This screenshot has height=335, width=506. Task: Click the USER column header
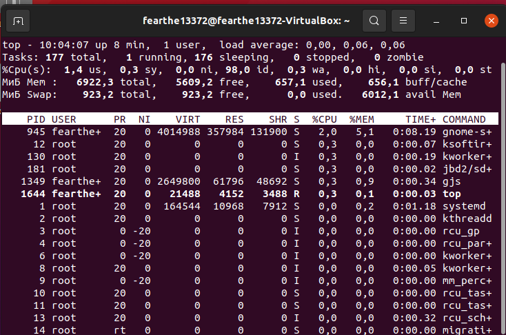[64, 119]
